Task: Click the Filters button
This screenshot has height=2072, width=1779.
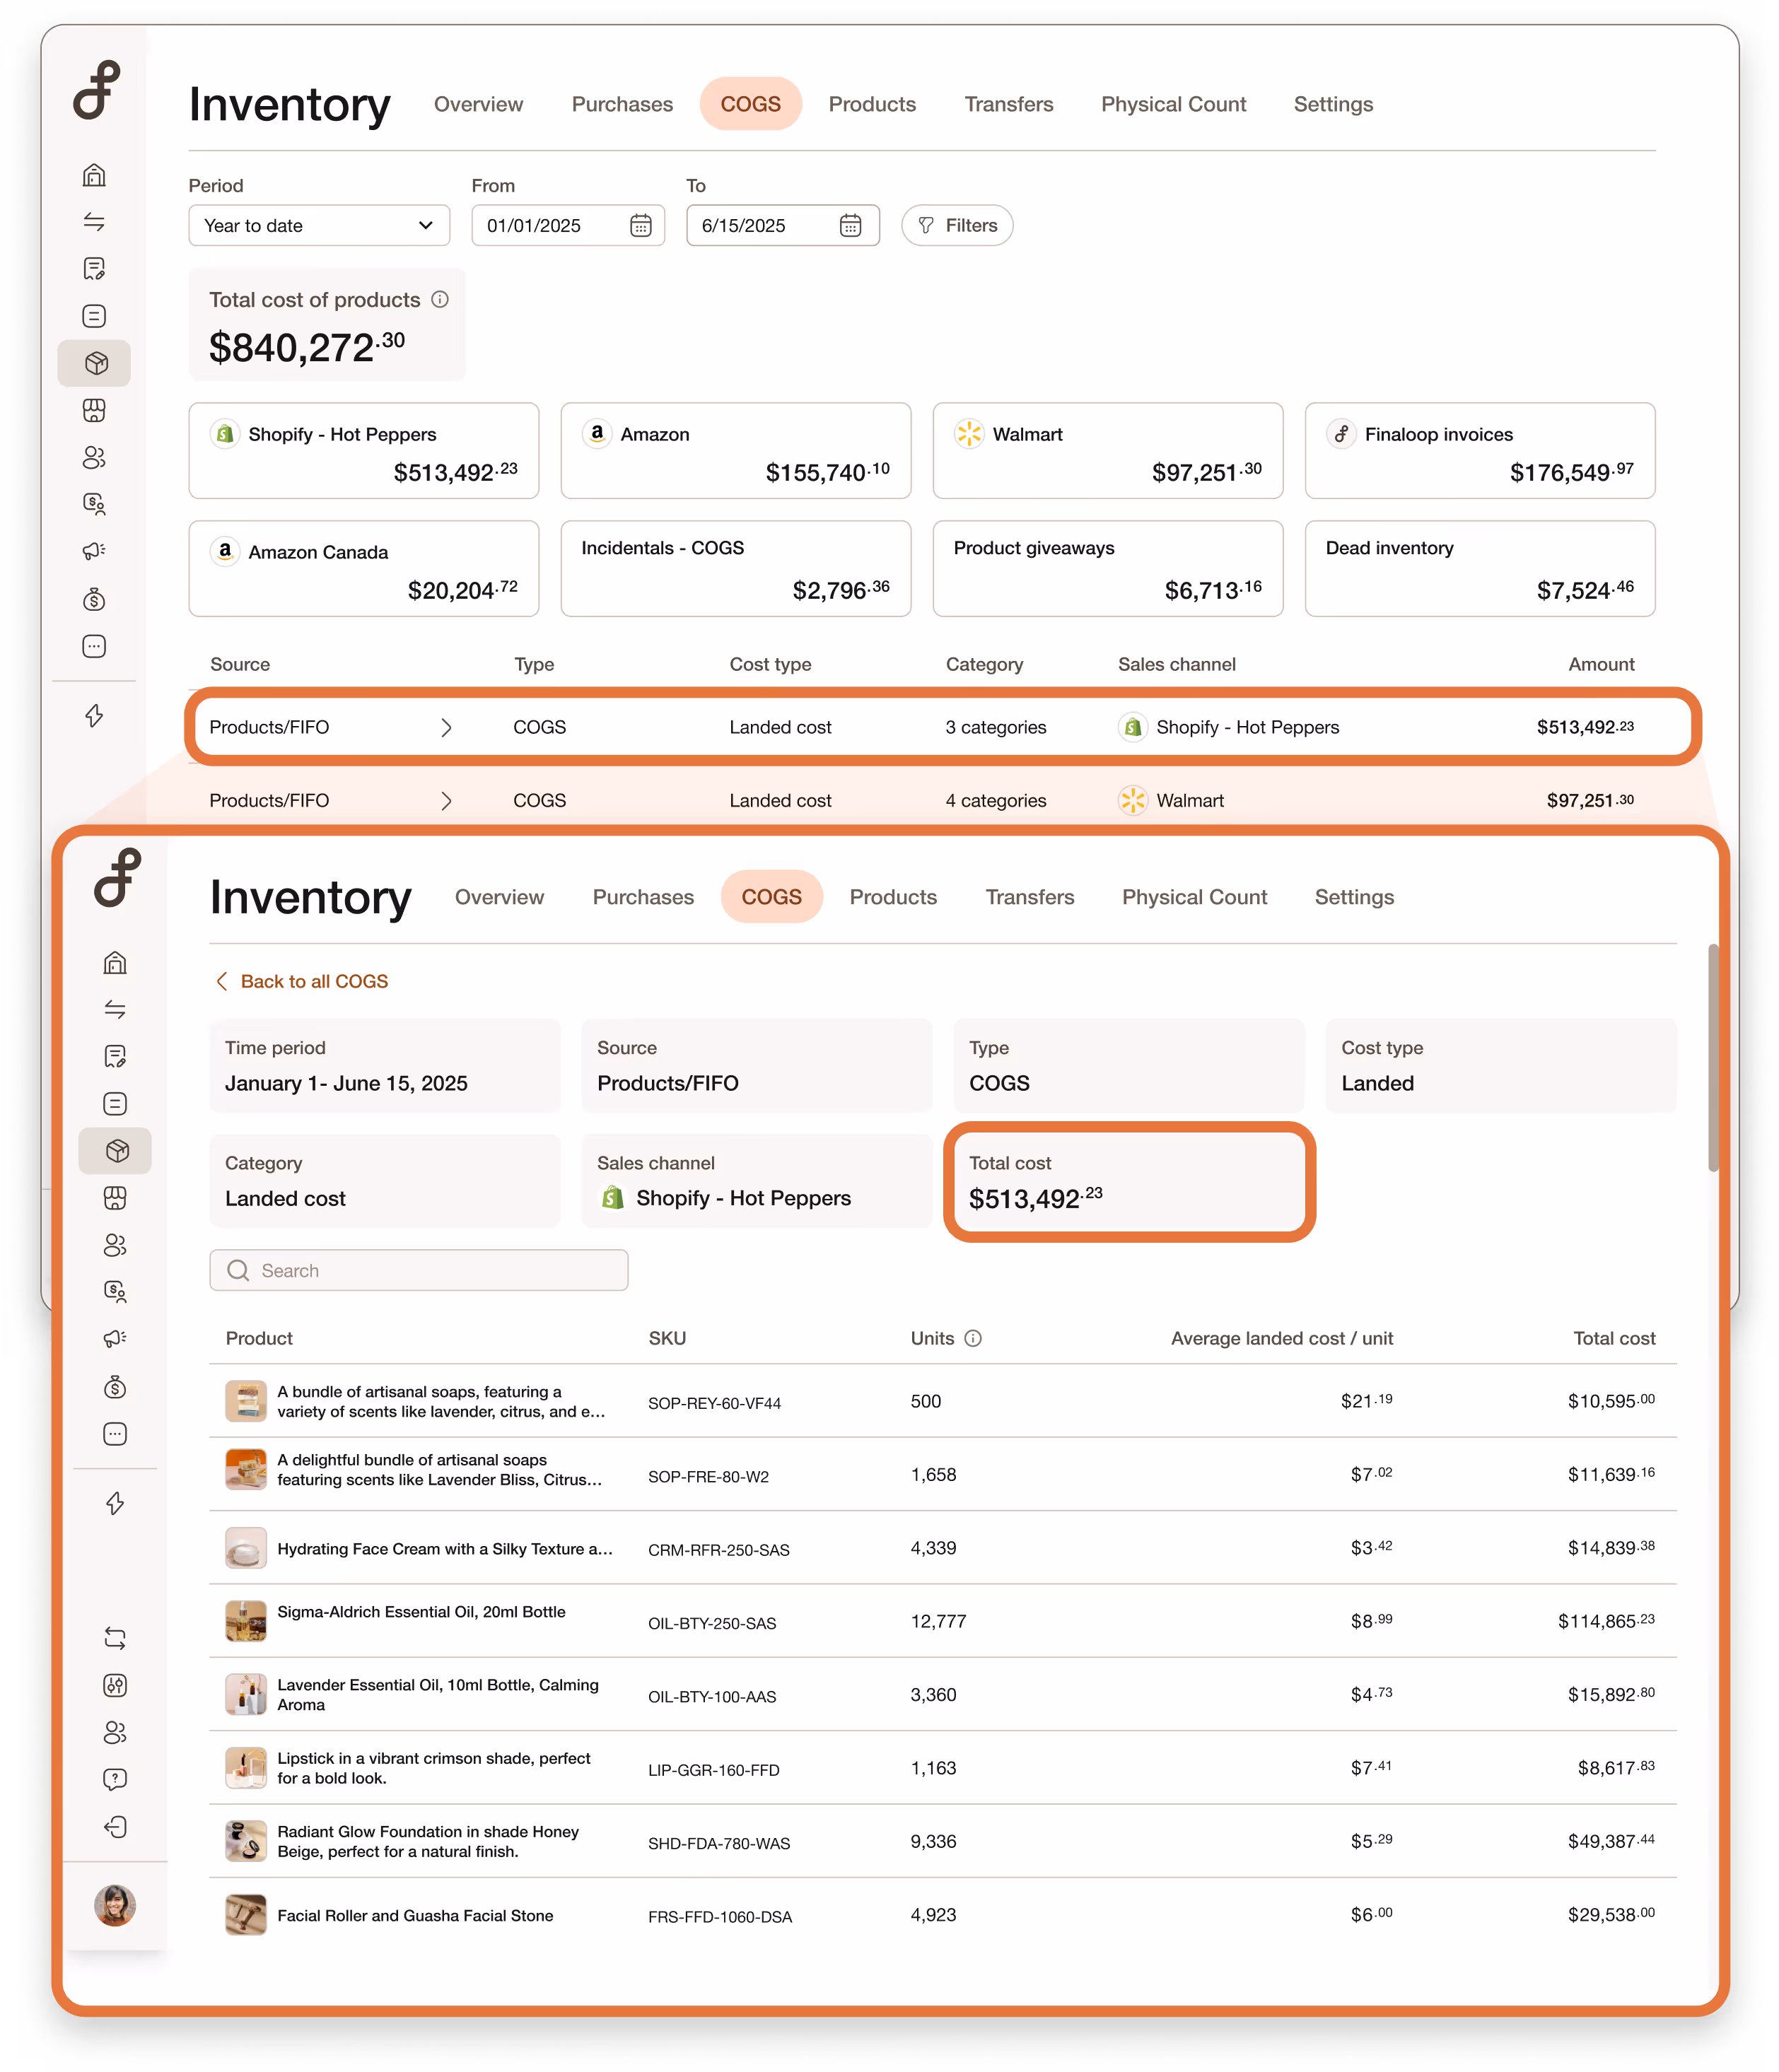Action: click(957, 226)
